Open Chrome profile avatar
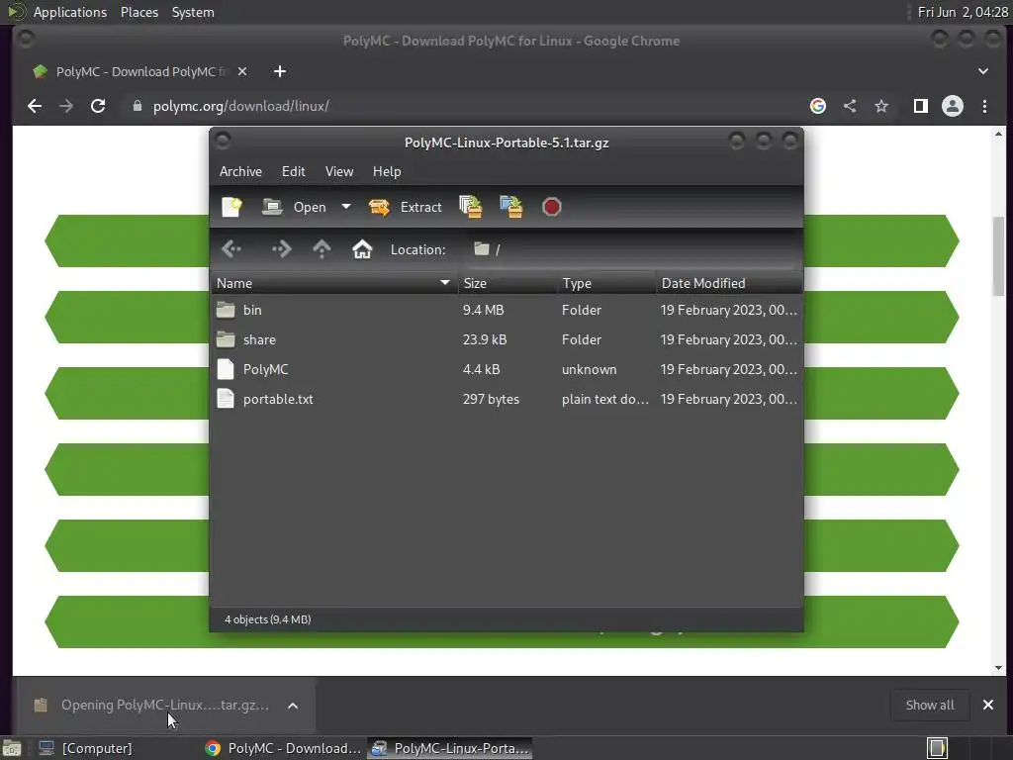Viewport: 1013px width, 760px height. [x=953, y=106]
